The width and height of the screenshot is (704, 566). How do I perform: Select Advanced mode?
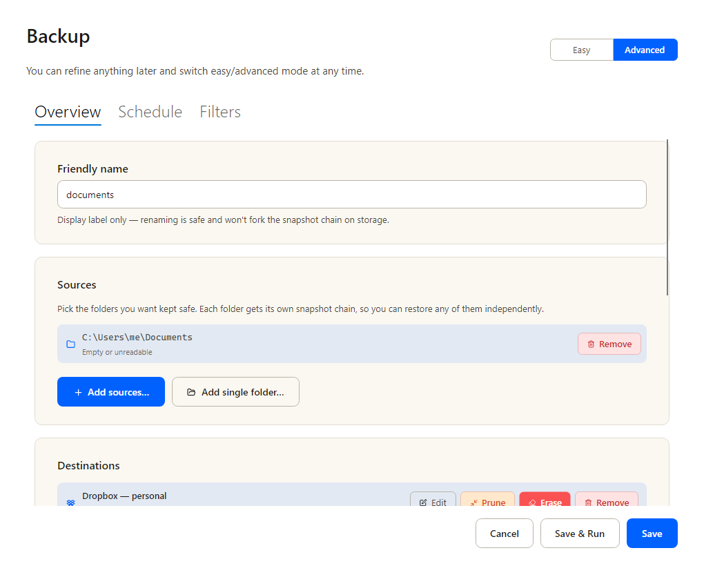pos(645,50)
